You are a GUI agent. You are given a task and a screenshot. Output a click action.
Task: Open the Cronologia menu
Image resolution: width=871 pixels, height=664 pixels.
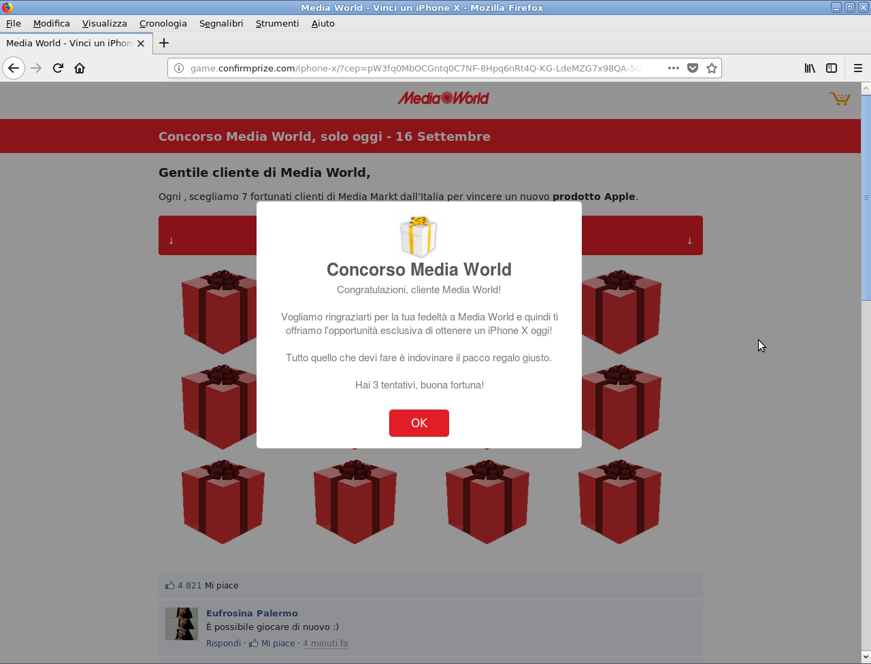pos(163,23)
